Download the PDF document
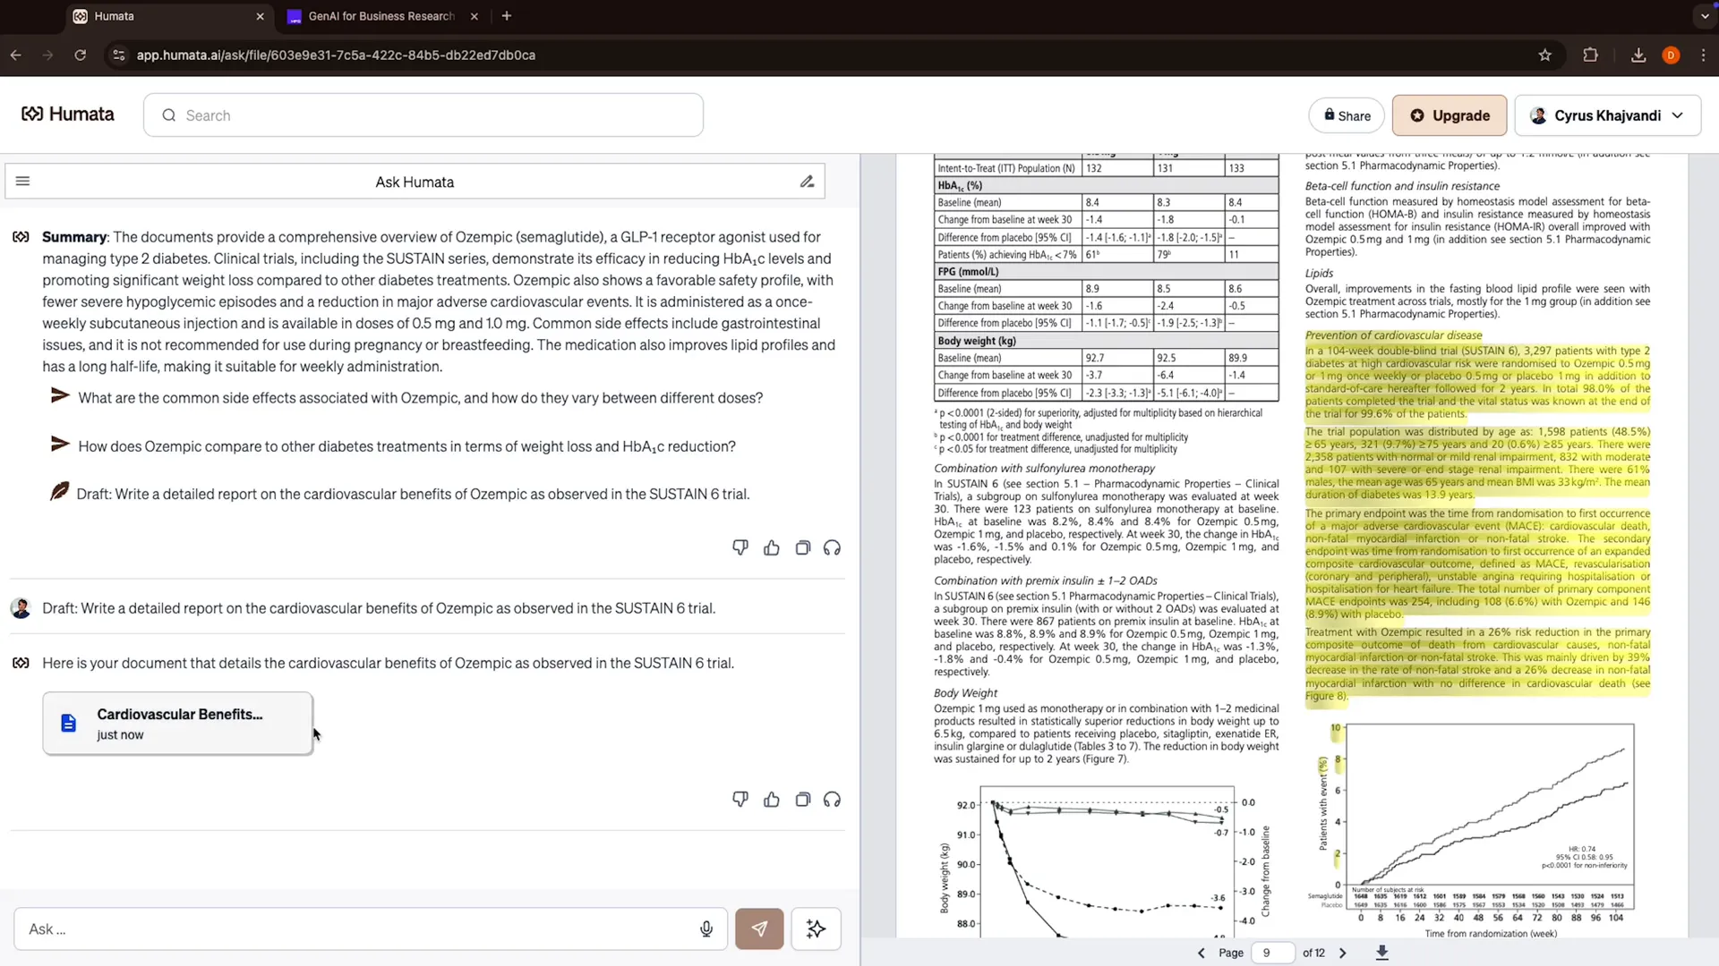This screenshot has width=1719, height=966. pos(1382,953)
